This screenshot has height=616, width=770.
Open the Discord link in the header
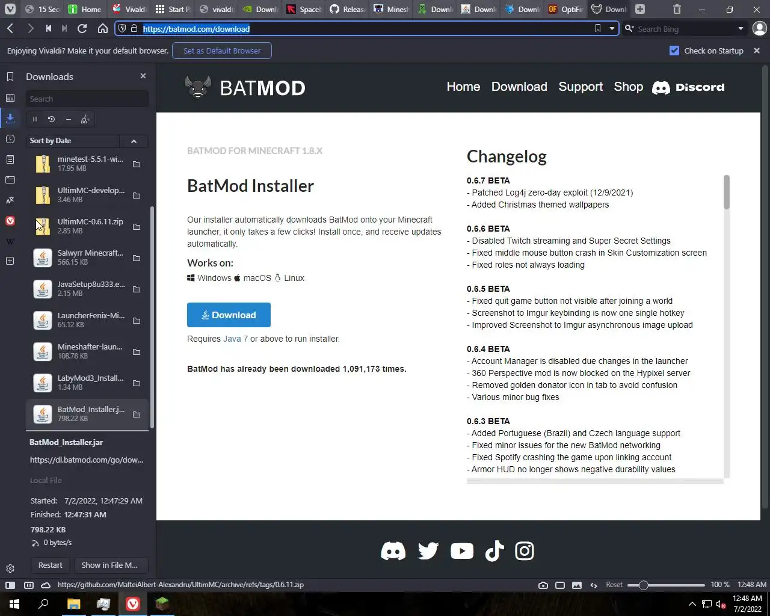688,87
